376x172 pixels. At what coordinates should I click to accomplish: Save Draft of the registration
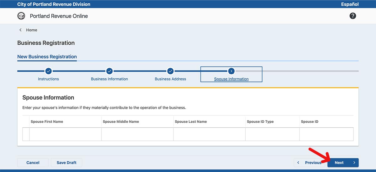coord(66,163)
